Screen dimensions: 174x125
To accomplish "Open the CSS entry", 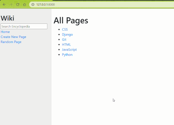I will pos(65,30).
